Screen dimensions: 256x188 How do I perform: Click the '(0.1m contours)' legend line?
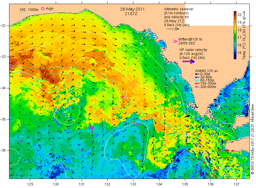tap(176, 13)
